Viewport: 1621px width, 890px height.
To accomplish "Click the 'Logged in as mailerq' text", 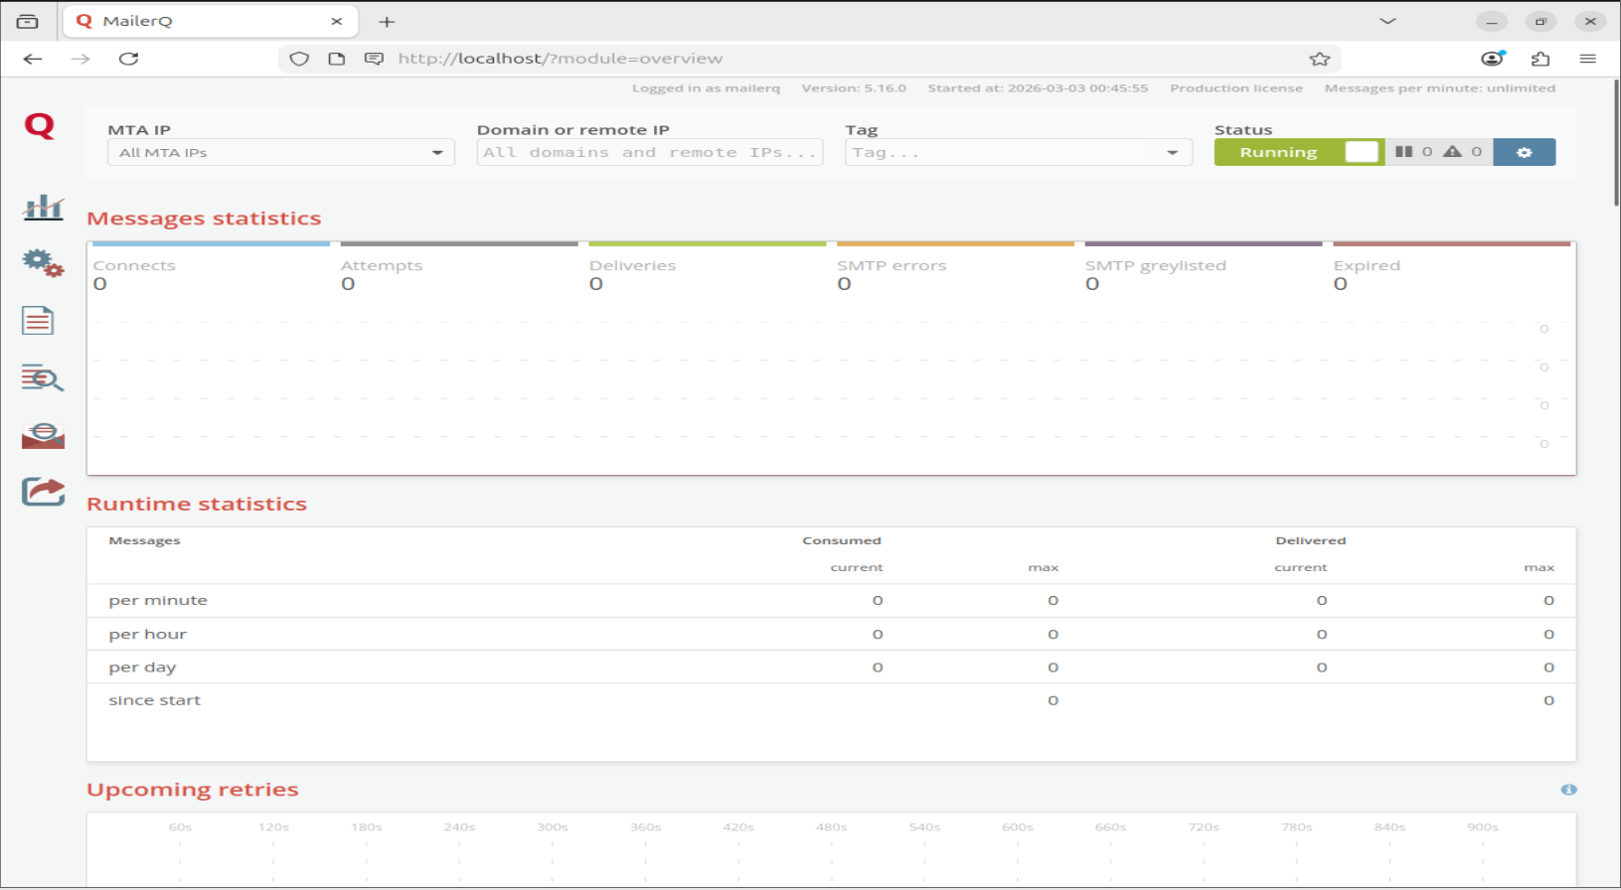I will 706,88.
